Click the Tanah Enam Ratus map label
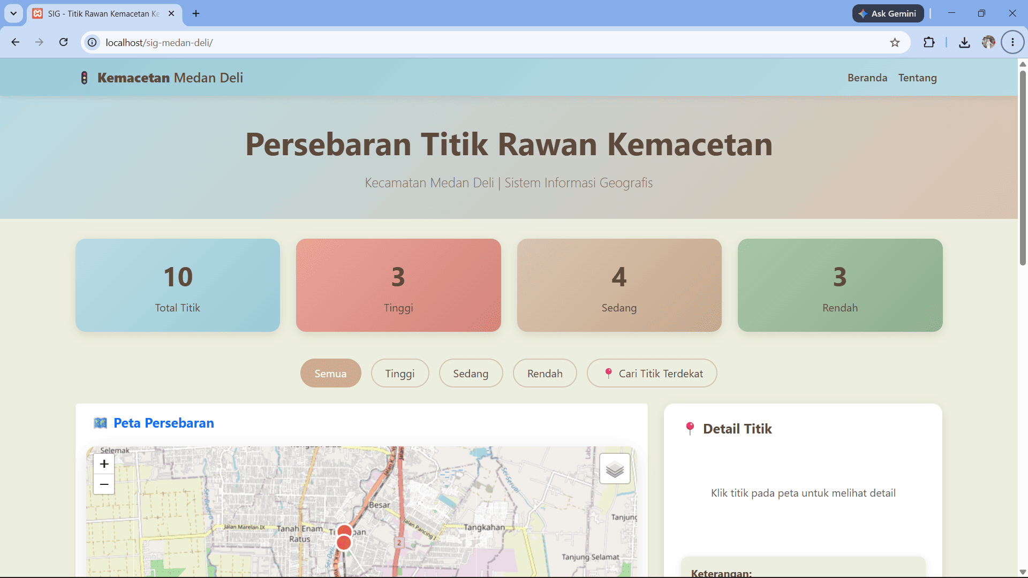Image resolution: width=1028 pixels, height=578 pixels. tap(300, 534)
